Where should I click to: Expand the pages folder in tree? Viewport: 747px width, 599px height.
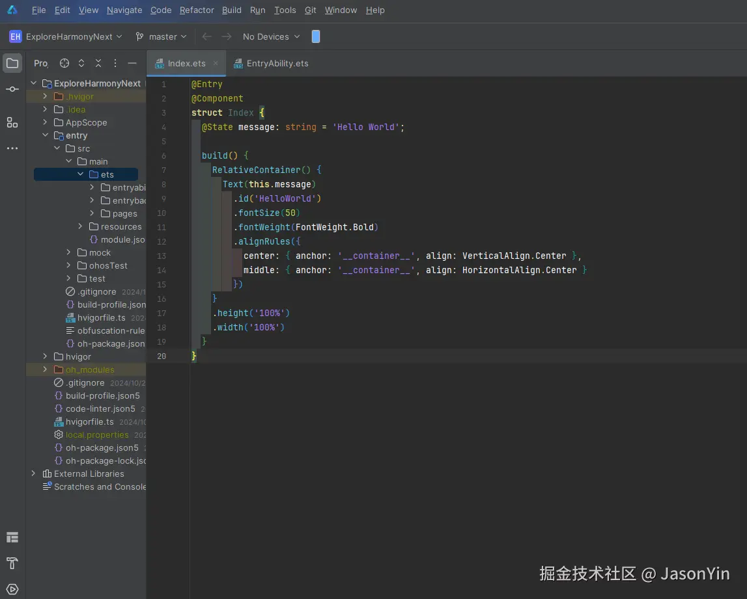pyautogui.click(x=92, y=213)
